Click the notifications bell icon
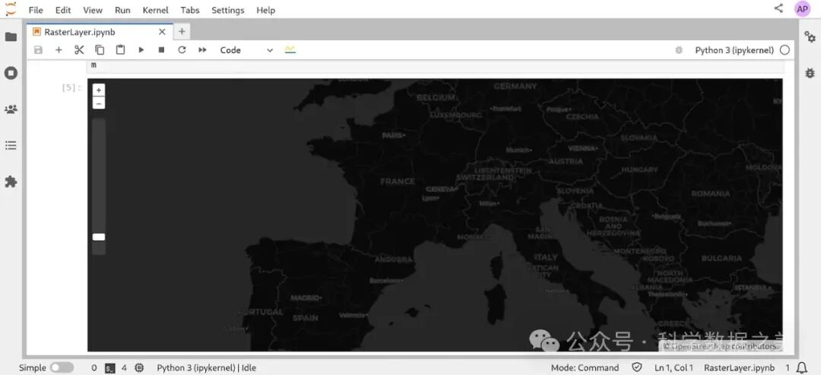 click(801, 367)
